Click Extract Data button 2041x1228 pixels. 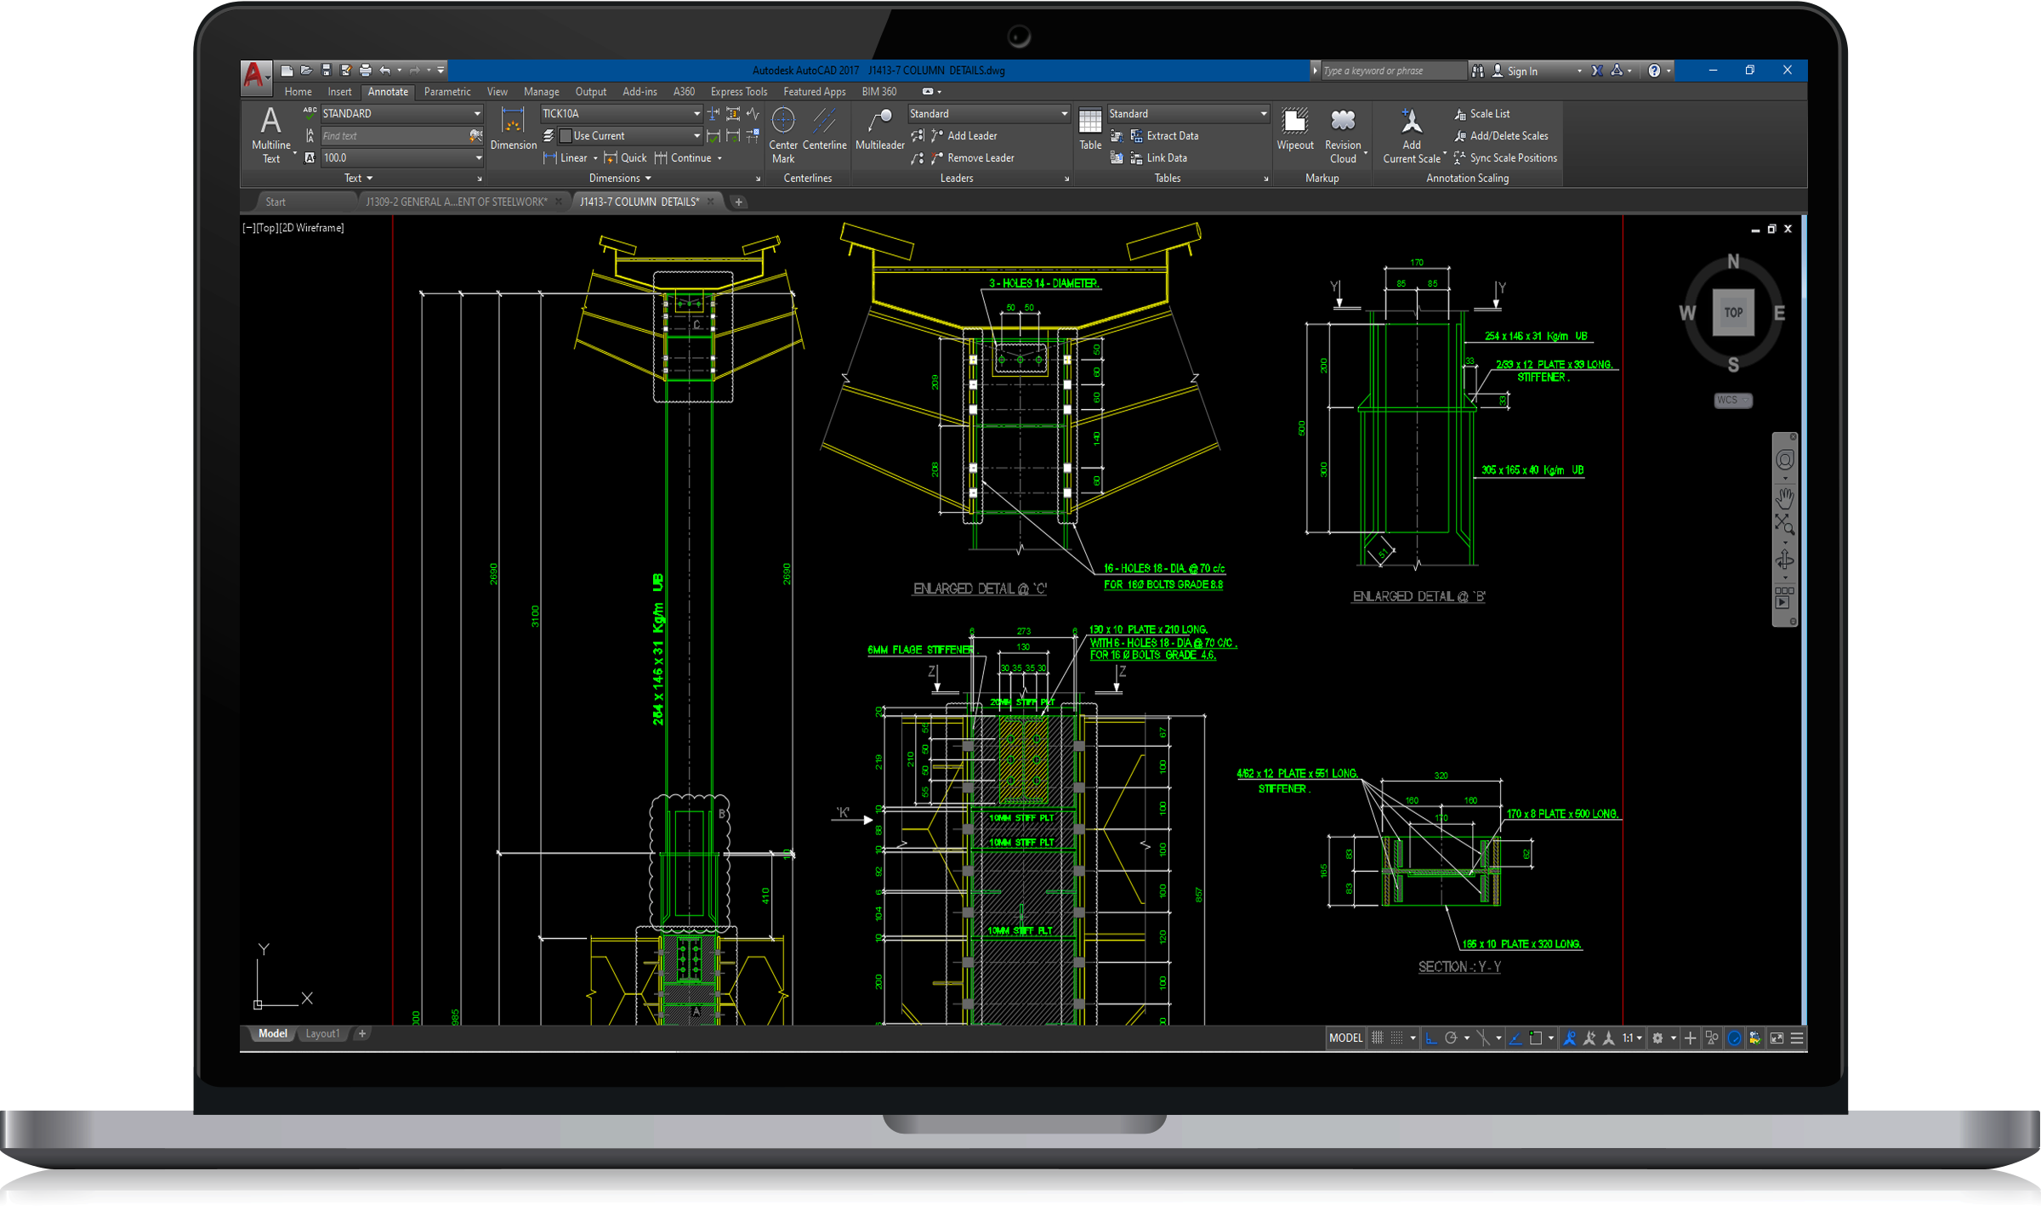(1164, 135)
